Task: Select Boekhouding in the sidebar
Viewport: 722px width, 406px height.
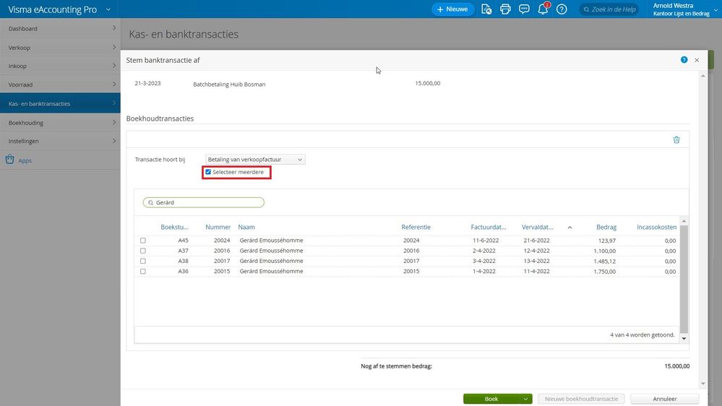Action: 60,123
